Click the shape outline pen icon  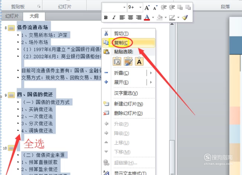(172, 17)
